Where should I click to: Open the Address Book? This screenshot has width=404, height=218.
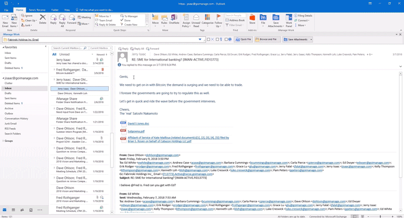[x=235, y=20]
